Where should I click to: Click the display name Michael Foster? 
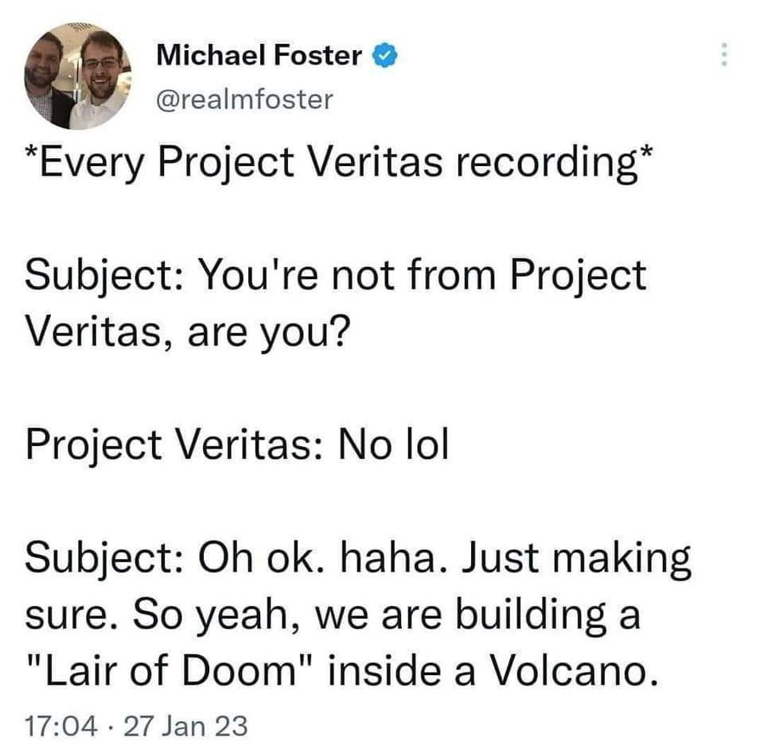tap(259, 55)
